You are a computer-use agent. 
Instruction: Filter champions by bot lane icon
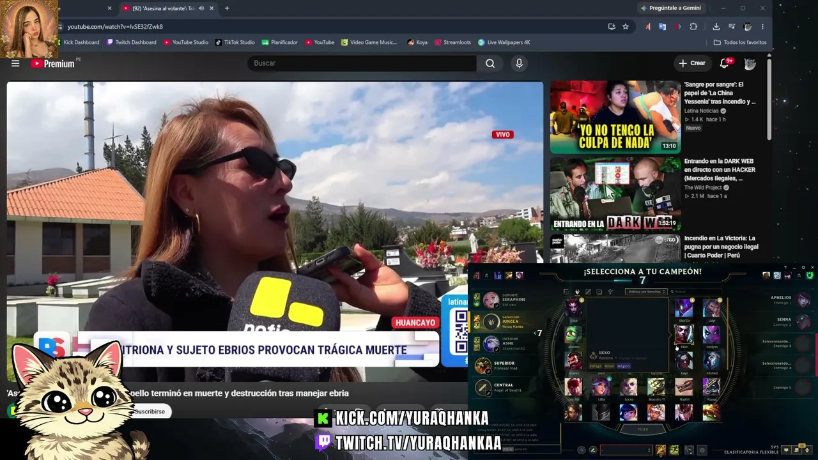coord(599,292)
